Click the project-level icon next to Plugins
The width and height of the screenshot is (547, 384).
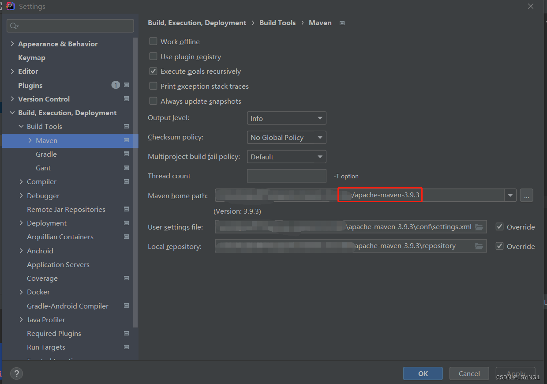(127, 85)
